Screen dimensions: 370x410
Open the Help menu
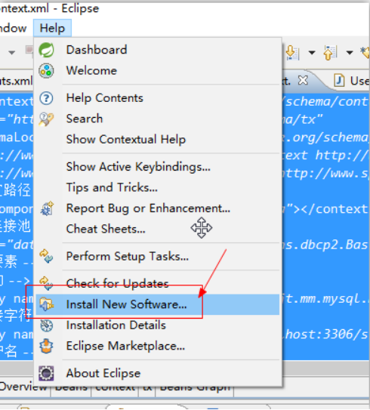[x=52, y=28]
